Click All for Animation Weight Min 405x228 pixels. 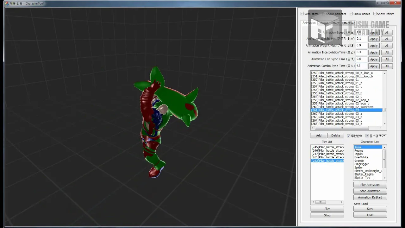click(x=387, y=39)
